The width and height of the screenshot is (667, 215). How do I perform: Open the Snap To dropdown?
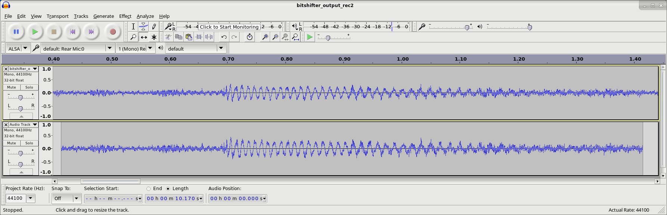[x=67, y=198]
